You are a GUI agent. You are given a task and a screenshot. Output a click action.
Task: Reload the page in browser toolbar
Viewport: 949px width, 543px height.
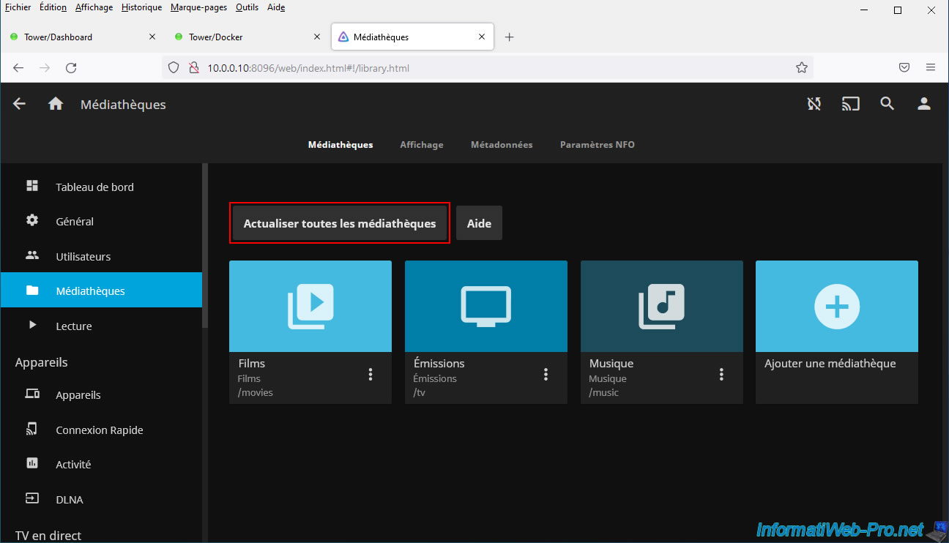(x=71, y=68)
